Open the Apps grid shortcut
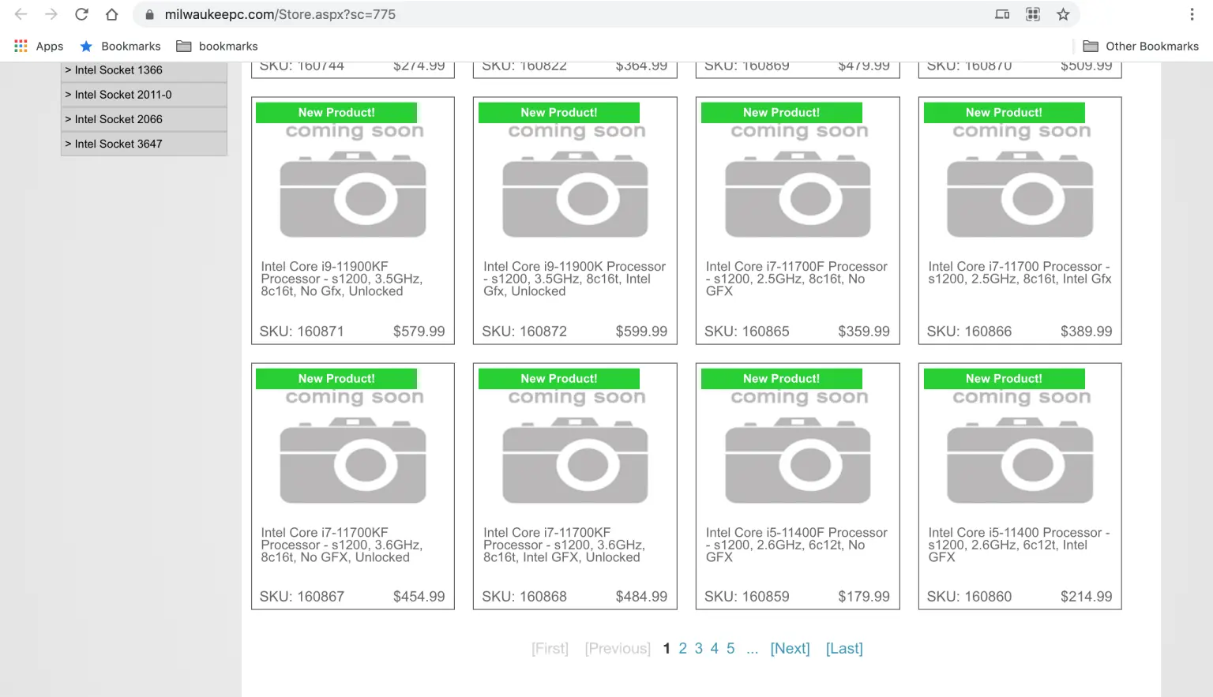Screen dimensions: 1213x697 coord(39,47)
